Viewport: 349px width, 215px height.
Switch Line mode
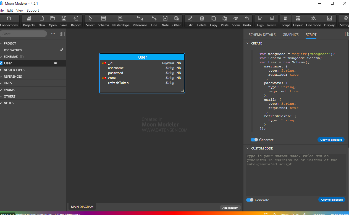click(x=313, y=21)
